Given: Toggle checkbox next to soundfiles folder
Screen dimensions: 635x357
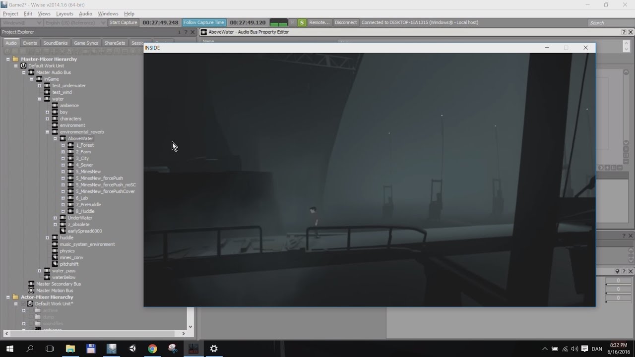Looking at the screenshot, I should pos(31,323).
